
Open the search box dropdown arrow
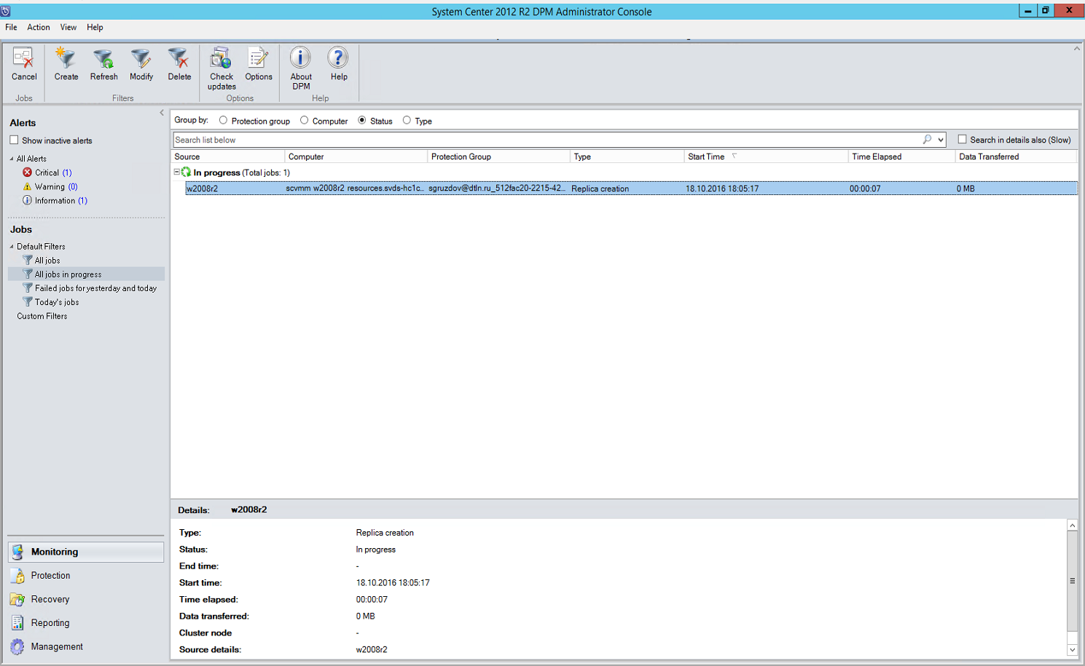click(x=941, y=140)
